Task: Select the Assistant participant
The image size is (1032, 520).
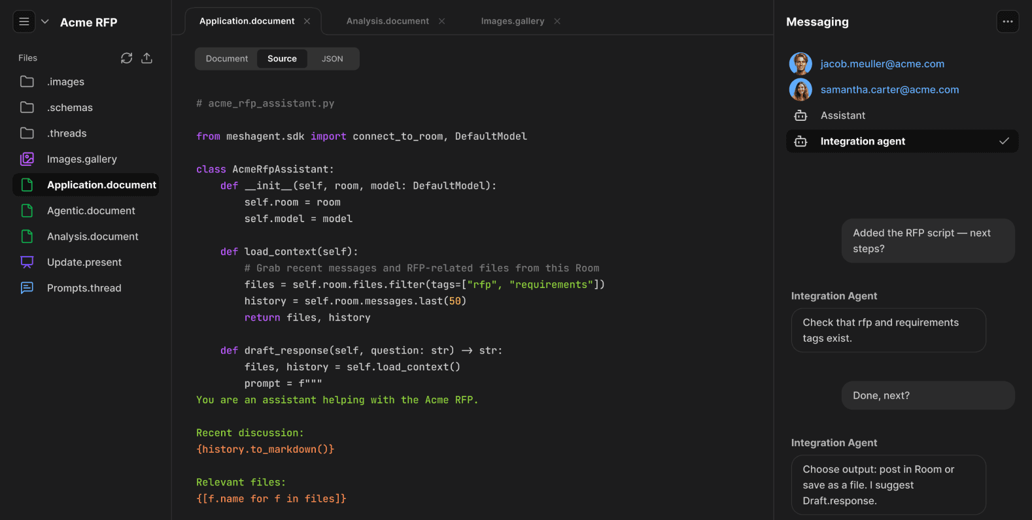Action: (842, 116)
